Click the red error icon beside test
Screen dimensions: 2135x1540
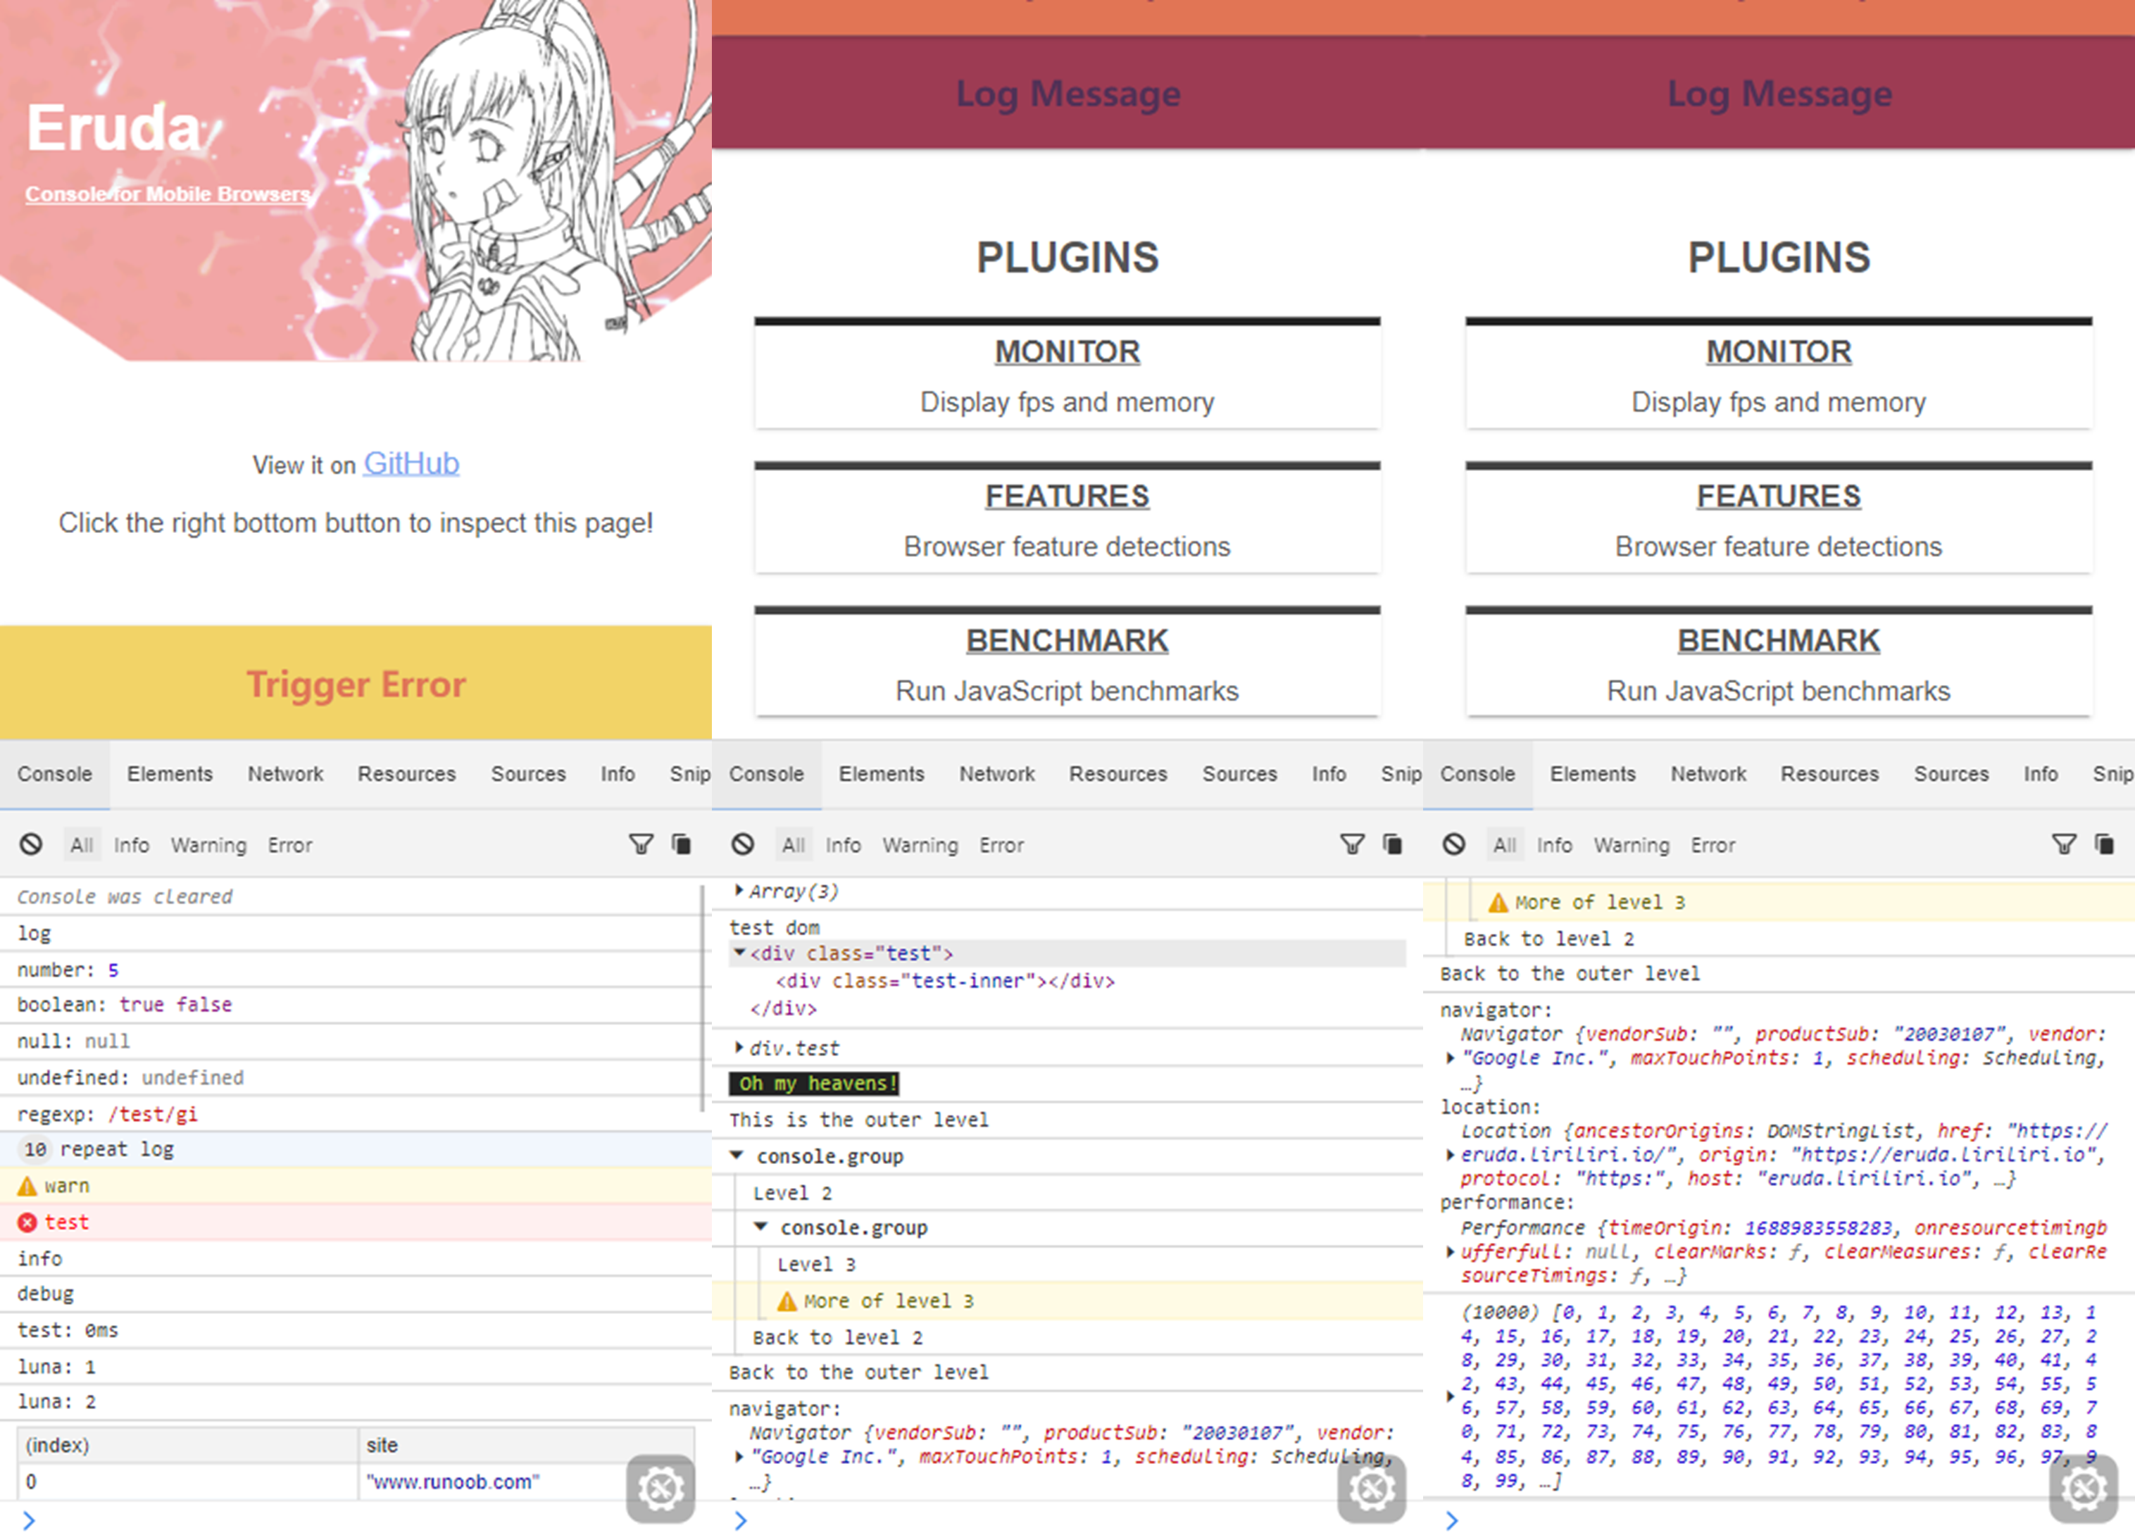point(27,1222)
